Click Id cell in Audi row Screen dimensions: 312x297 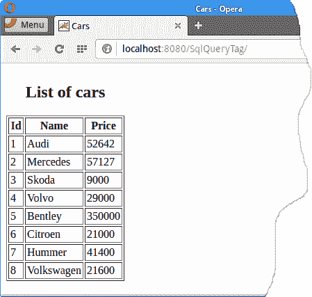(x=16, y=144)
